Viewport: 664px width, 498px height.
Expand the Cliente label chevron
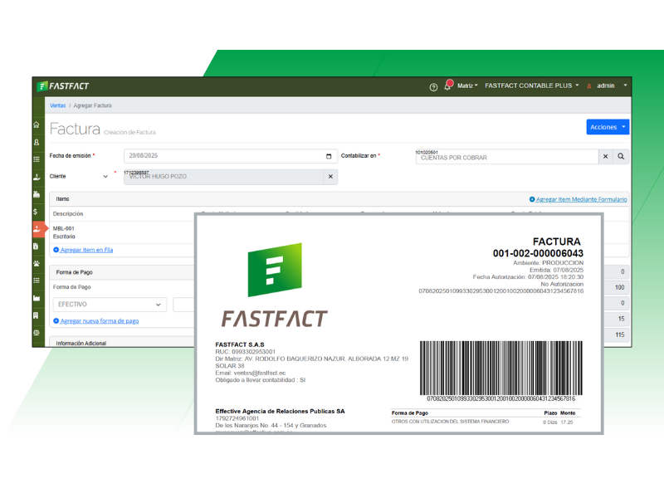105,177
